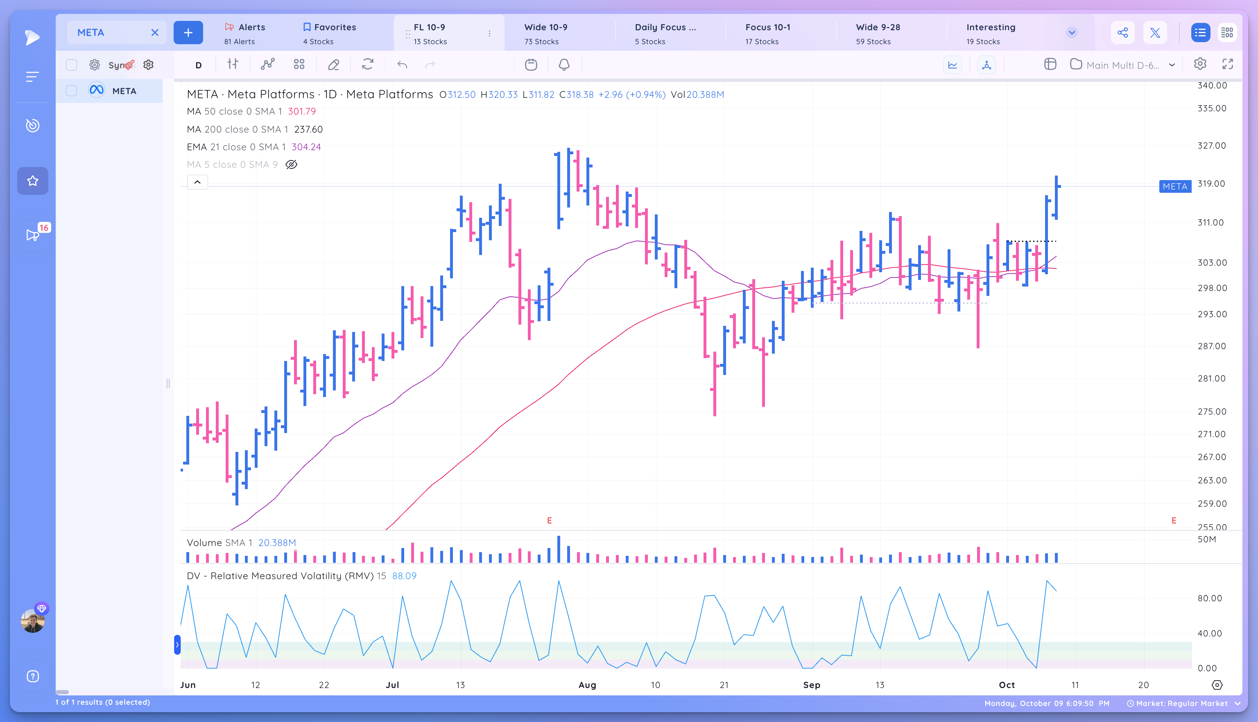
Task: Click the August earnings E marker
Action: [549, 520]
